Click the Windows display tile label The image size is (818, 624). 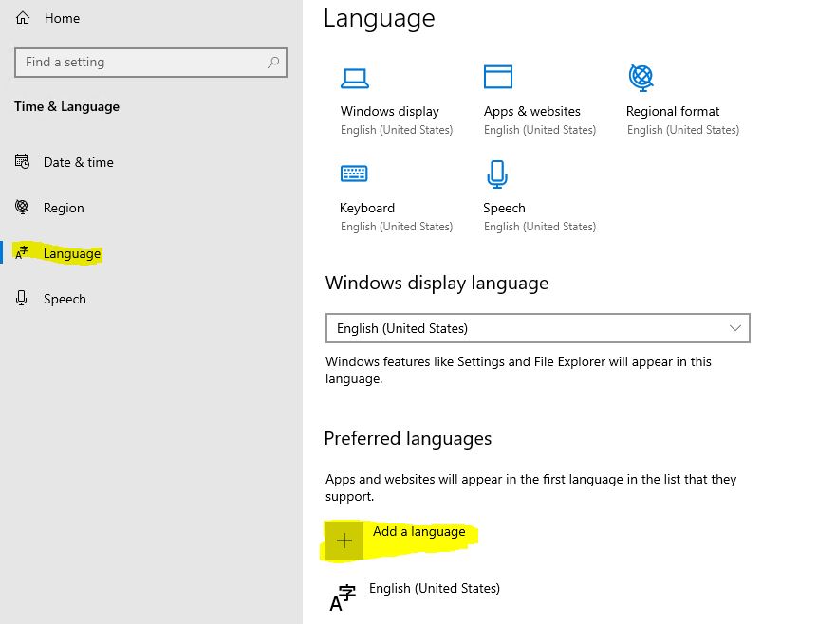pos(390,112)
